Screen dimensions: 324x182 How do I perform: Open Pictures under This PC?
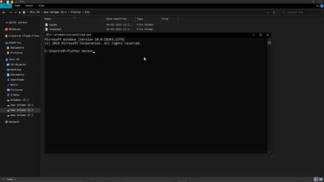(17, 90)
